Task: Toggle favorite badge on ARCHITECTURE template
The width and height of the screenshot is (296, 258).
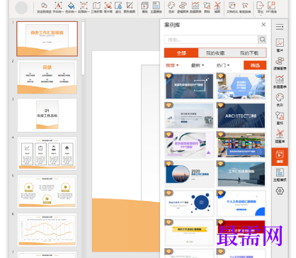Action: pos(220,106)
